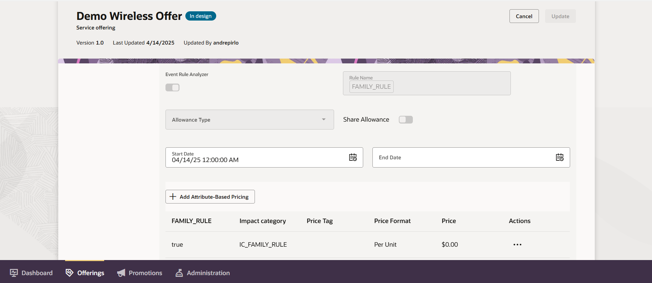
Task: Toggle the Event Rule Analyzer switch
Action: (172, 87)
